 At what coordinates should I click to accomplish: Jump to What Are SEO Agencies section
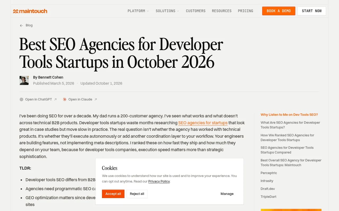coord(290,125)
